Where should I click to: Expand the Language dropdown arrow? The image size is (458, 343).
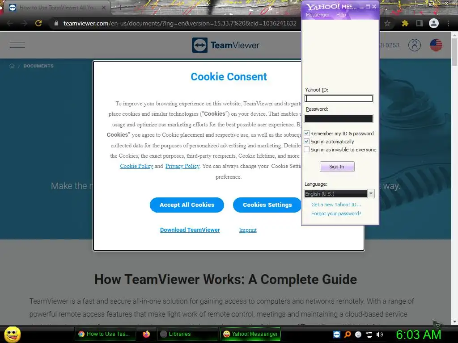pos(371,194)
